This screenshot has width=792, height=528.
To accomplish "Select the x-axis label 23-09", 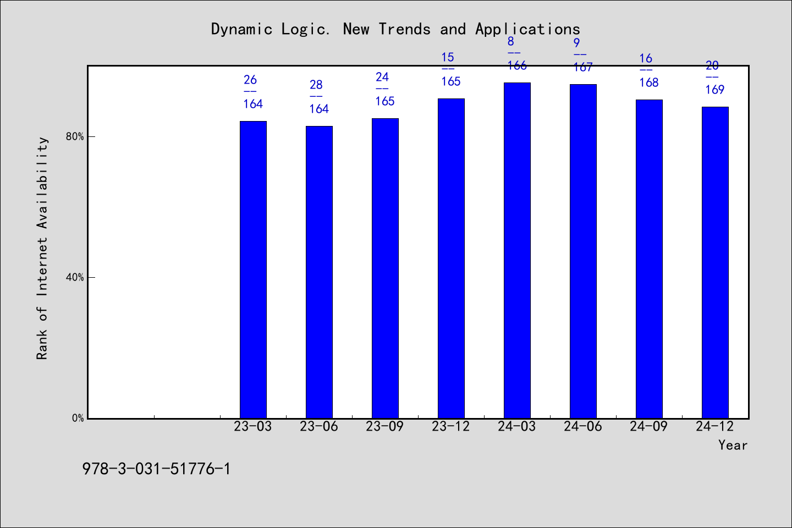I will pos(385,426).
